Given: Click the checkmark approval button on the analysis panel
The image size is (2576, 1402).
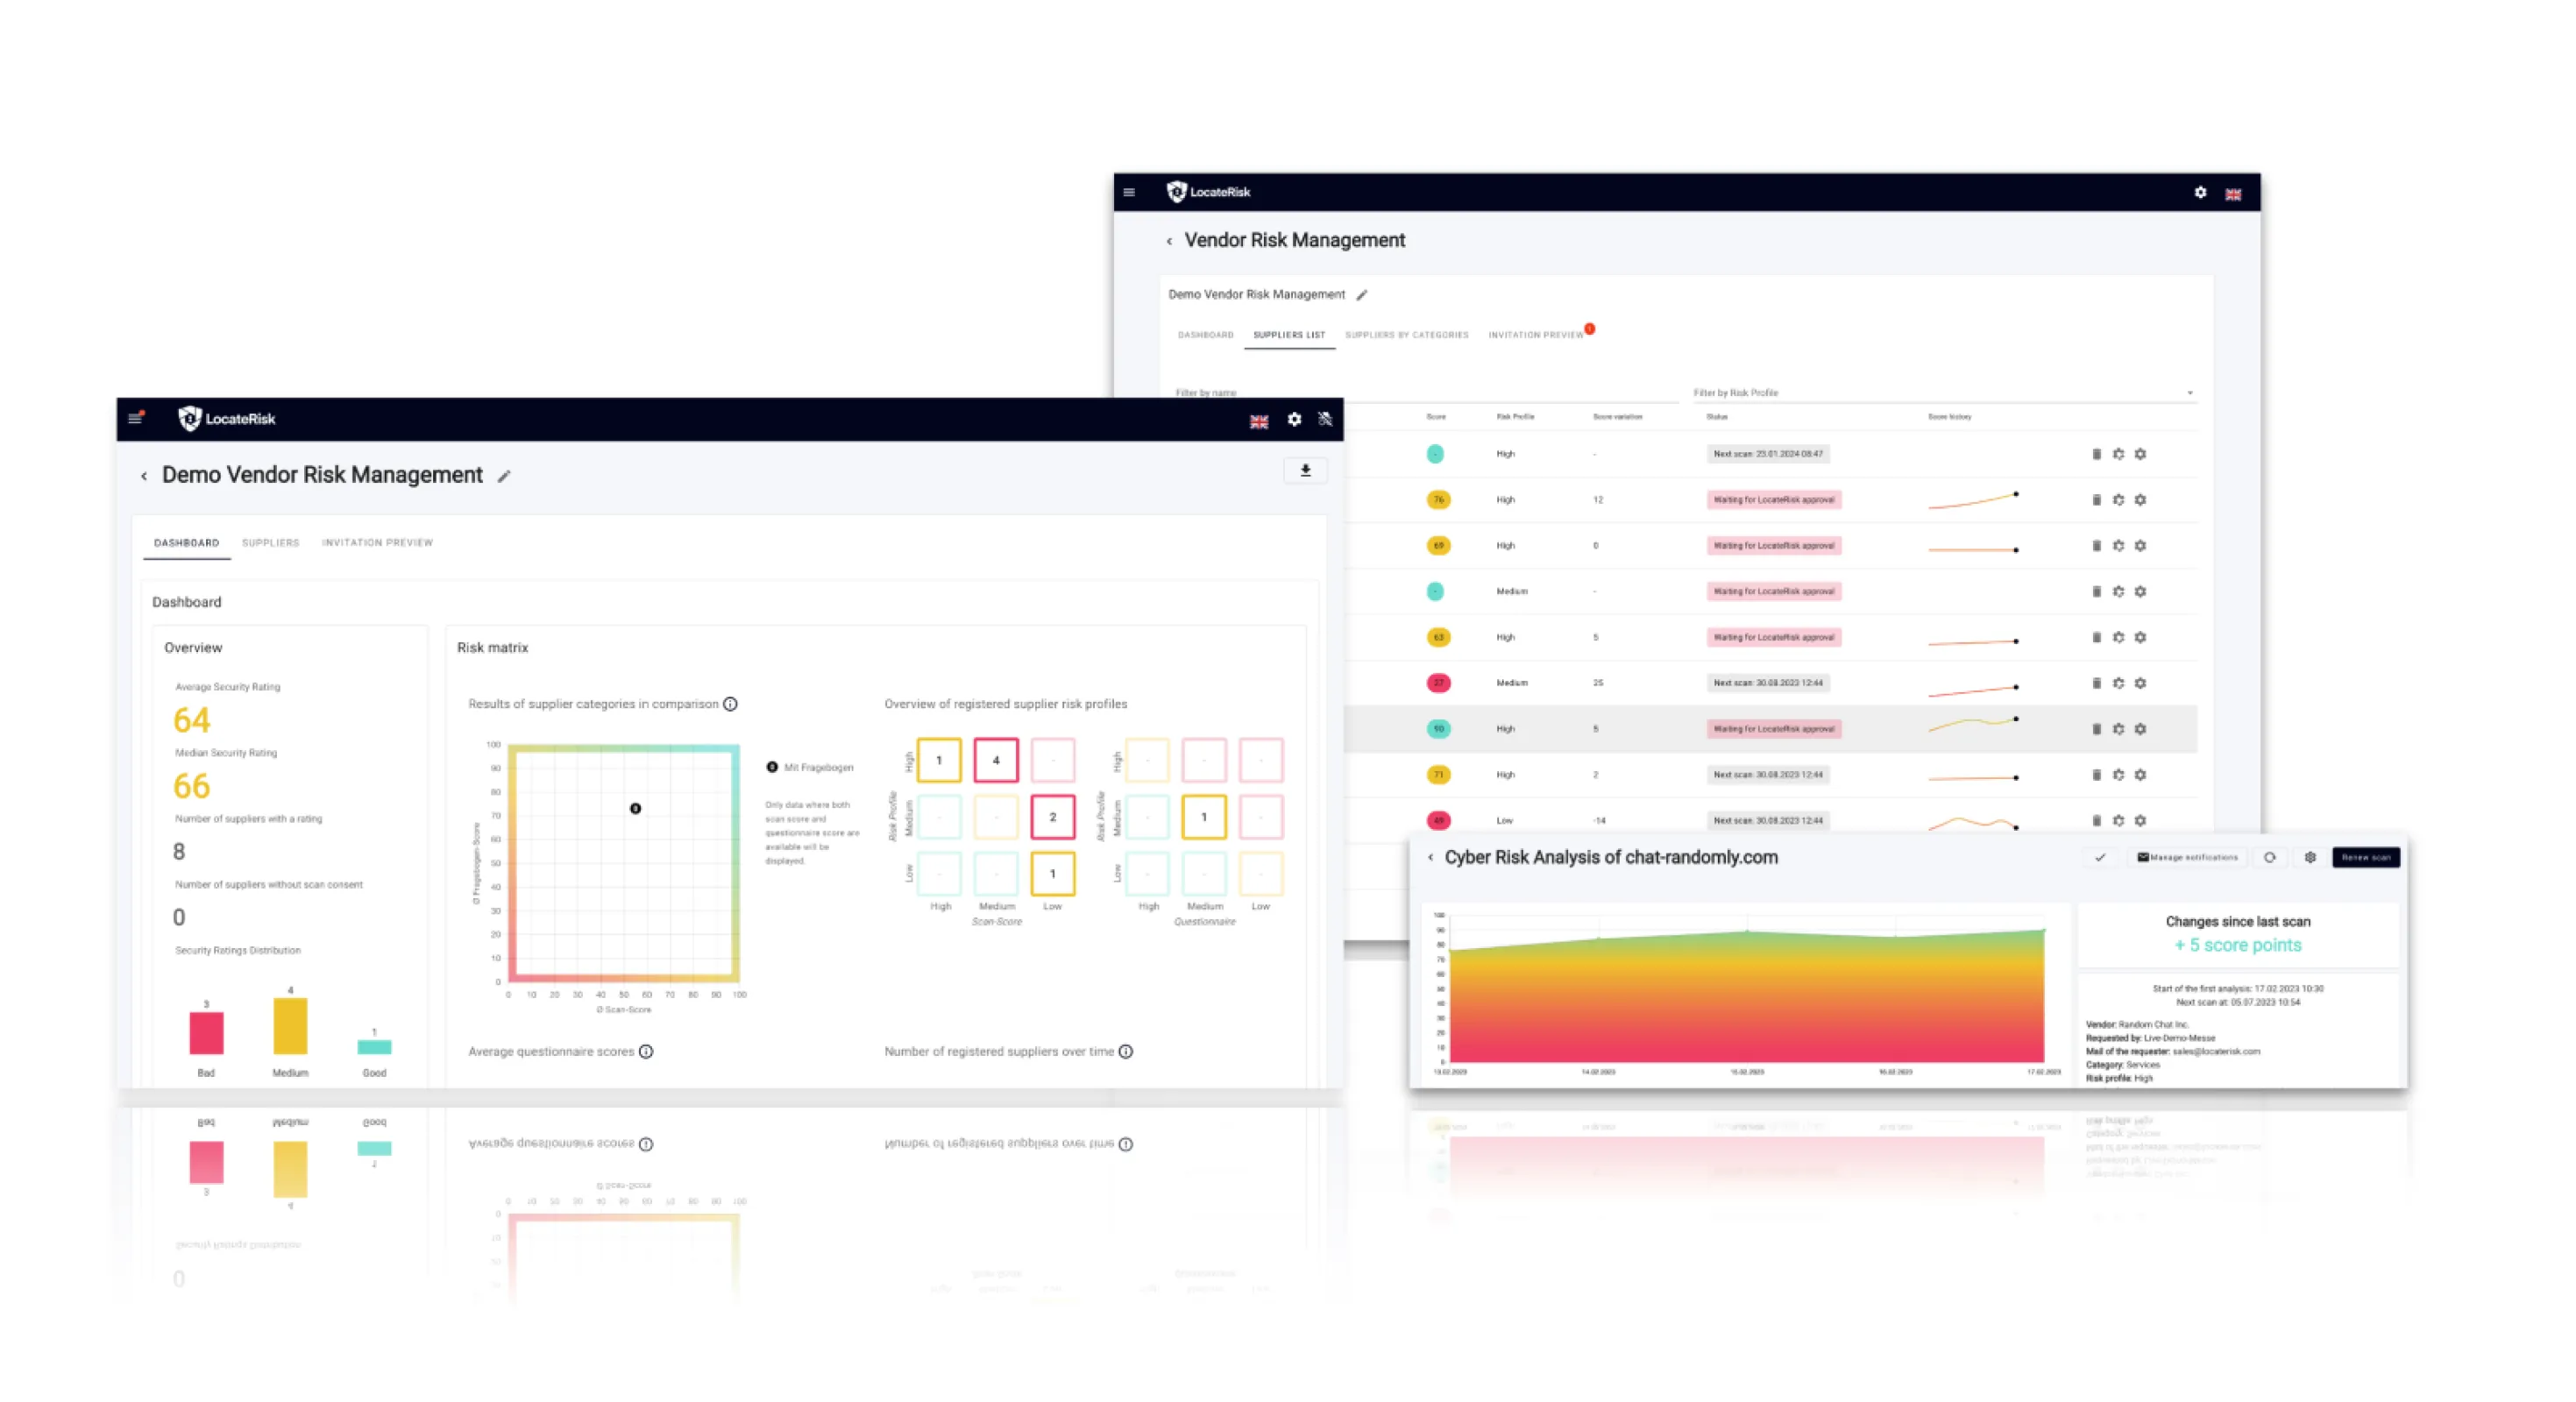Looking at the screenshot, I should coord(2101,857).
